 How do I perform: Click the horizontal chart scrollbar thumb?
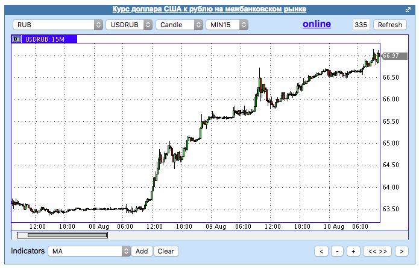[x=68, y=235]
